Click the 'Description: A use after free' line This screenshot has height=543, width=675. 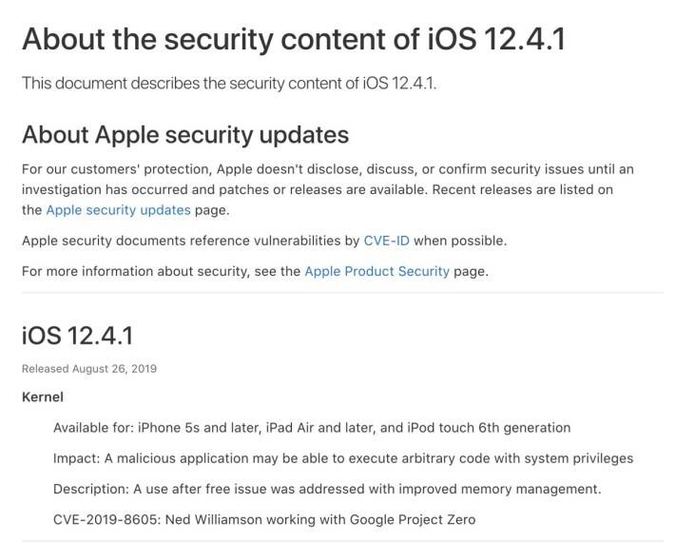[x=327, y=489]
